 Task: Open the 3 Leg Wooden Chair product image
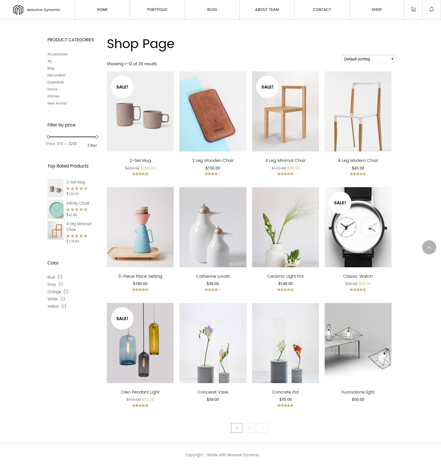click(213, 111)
